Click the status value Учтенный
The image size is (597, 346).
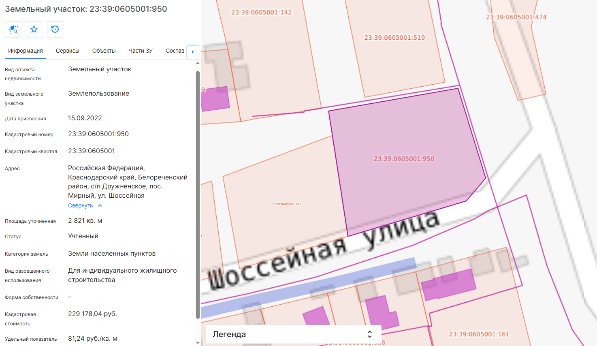click(x=83, y=236)
